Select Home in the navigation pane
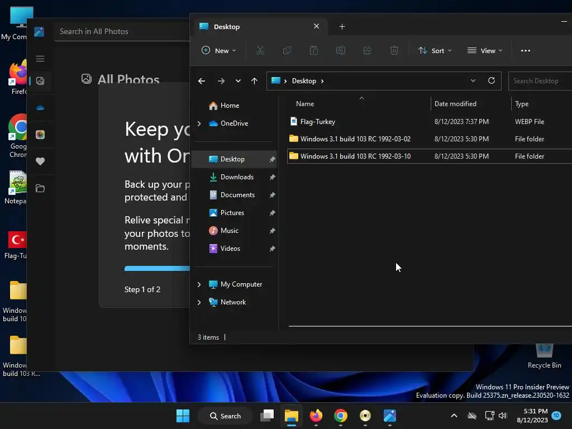Screen dimensions: 572x429 tap(234, 106)
